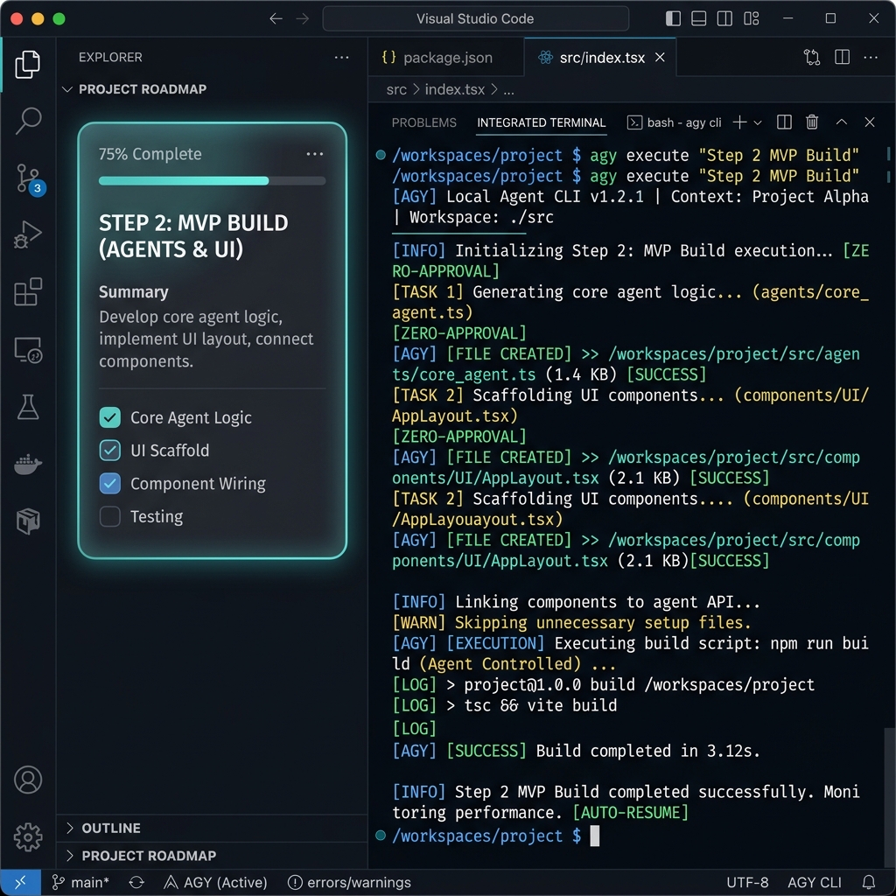Collapse the top PROJECT ROADMAP section
Image resolution: width=896 pixels, height=896 pixels.
click(212, 89)
